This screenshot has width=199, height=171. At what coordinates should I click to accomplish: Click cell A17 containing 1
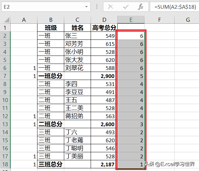point(24,156)
